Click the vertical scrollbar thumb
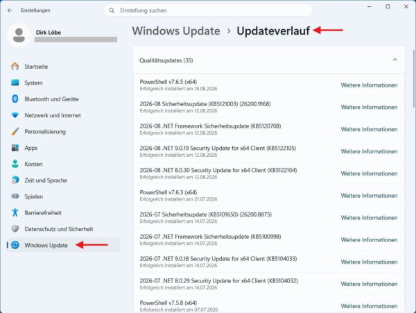This screenshot has width=416, height=313. click(x=414, y=79)
